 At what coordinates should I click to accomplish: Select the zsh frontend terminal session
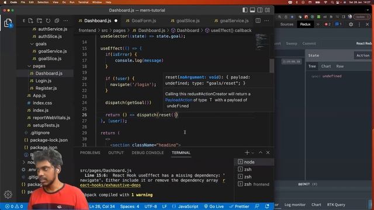(254, 184)
